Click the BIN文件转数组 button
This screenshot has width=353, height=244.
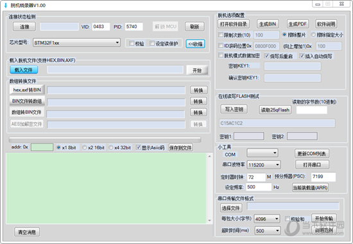[x=27, y=101]
